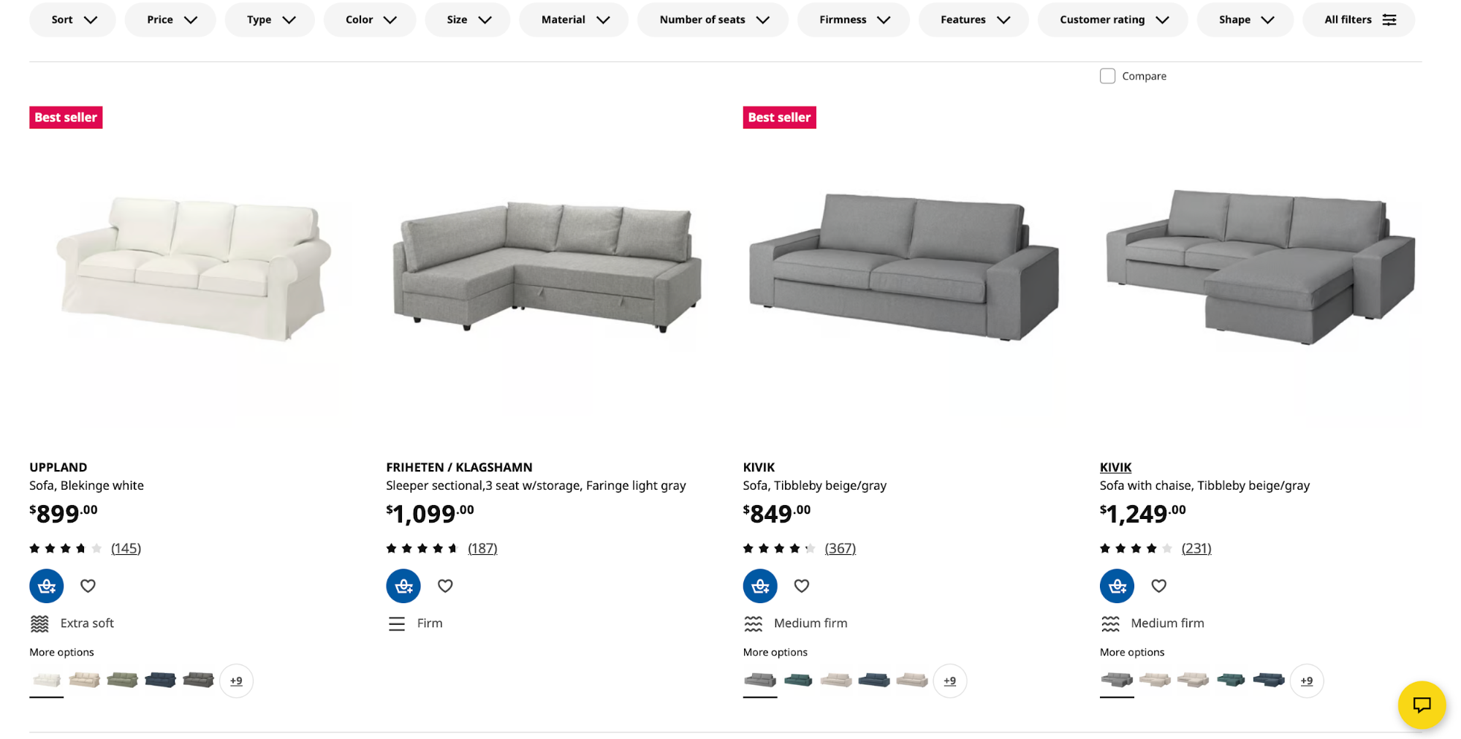
Task: Check the Compare checkbox
Action: (x=1107, y=76)
